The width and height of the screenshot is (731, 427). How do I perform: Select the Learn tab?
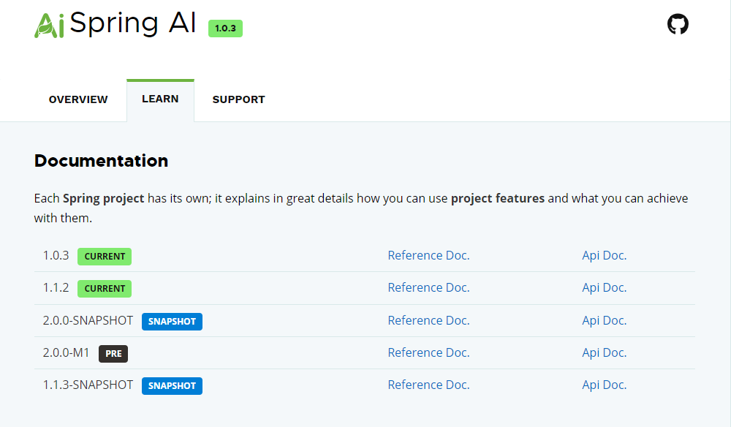point(160,99)
